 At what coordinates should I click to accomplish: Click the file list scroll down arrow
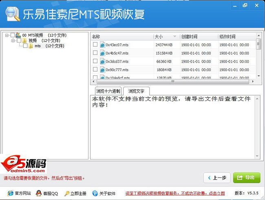pos(258,76)
